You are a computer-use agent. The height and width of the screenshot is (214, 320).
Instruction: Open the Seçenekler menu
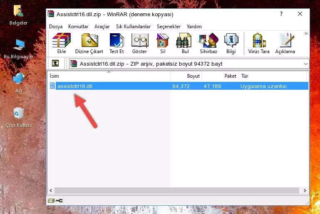point(169,27)
